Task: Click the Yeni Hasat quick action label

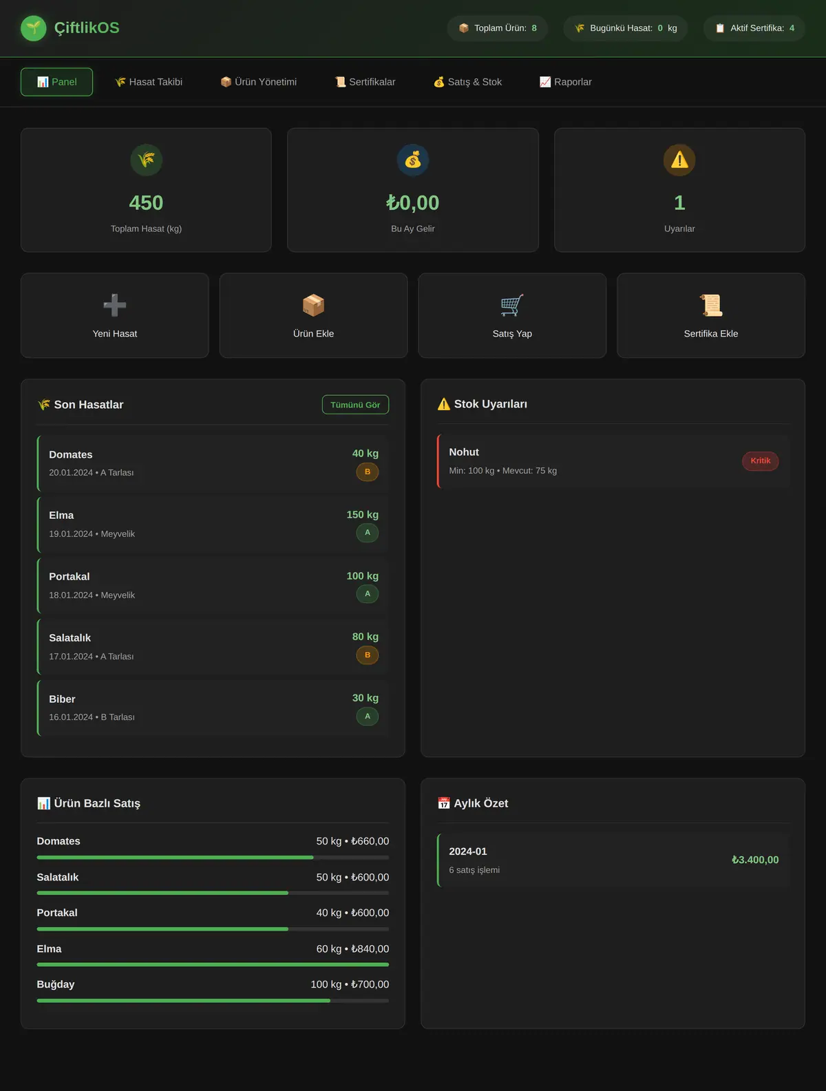Action: pyautogui.click(x=115, y=334)
